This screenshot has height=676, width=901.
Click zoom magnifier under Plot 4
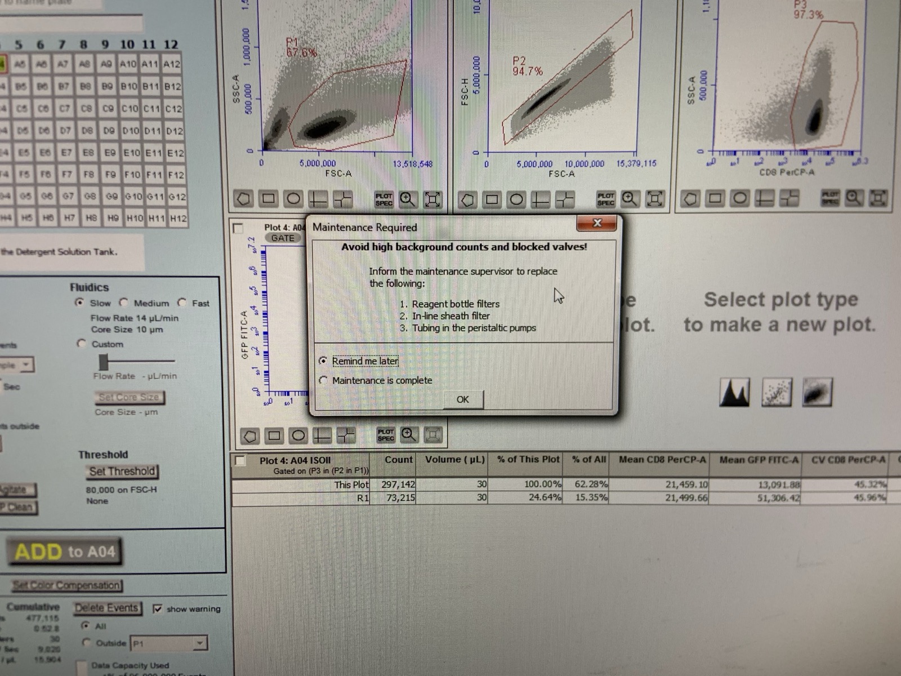(x=409, y=434)
